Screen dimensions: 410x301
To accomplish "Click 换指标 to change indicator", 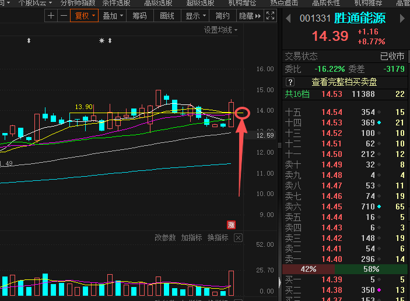I will [218, 238].
